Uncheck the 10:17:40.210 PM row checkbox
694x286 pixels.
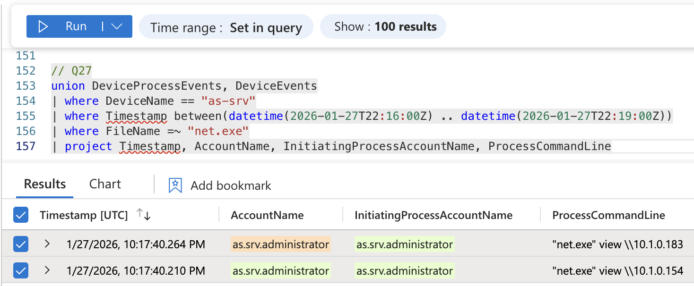(21, 271)
